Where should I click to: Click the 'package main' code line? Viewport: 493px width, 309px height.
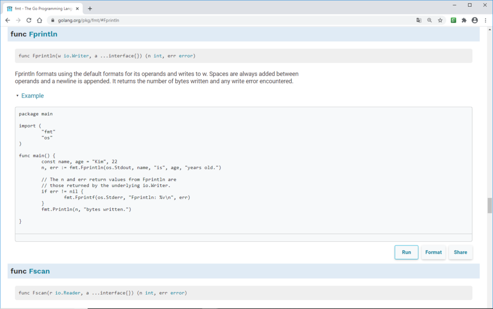[x=36, y=114]
